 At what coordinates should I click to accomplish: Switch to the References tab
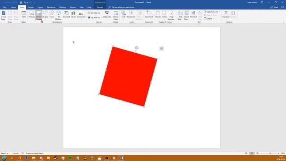(51, 7)
